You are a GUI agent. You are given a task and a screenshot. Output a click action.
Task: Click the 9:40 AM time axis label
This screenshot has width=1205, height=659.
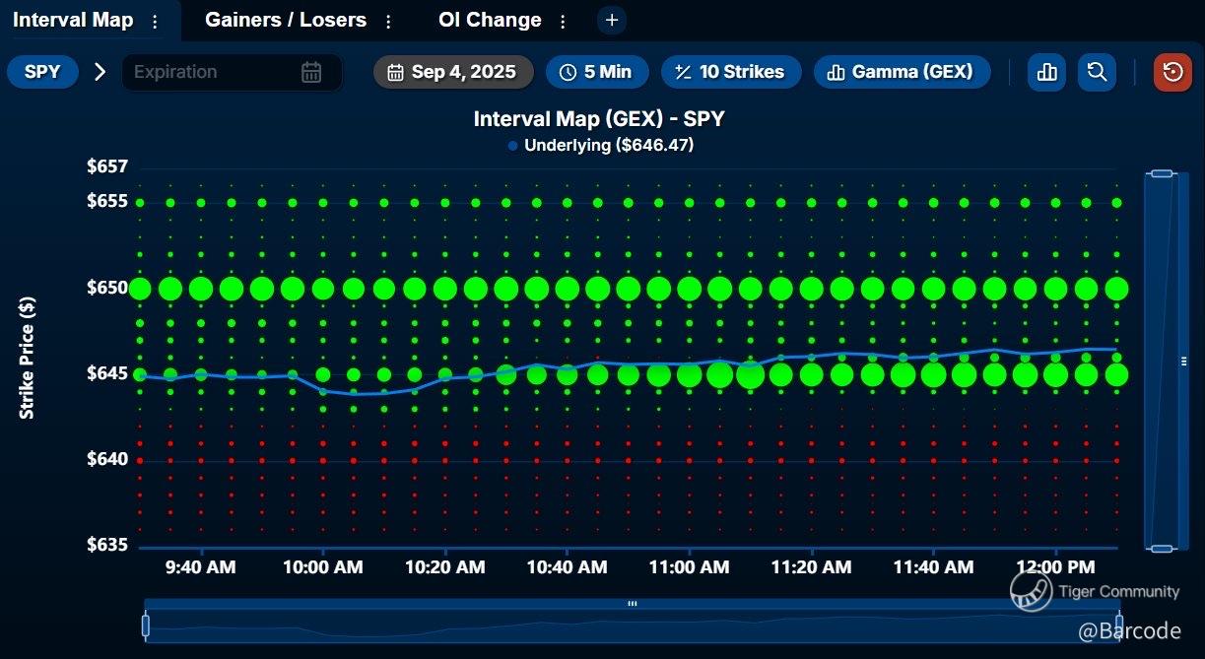coord(201,566)
